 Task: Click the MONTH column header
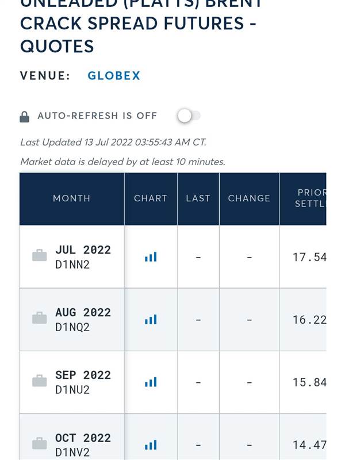click(x=71, y=198)
